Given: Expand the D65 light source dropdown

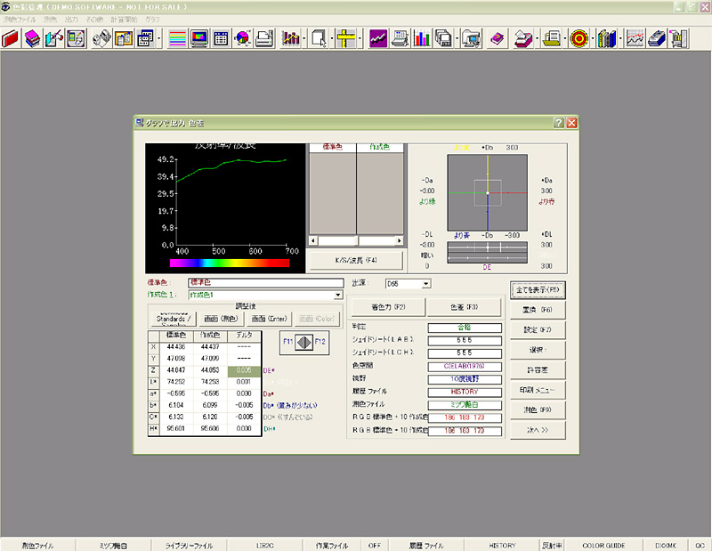Looking at the screenshot, I should click(425, 283).
